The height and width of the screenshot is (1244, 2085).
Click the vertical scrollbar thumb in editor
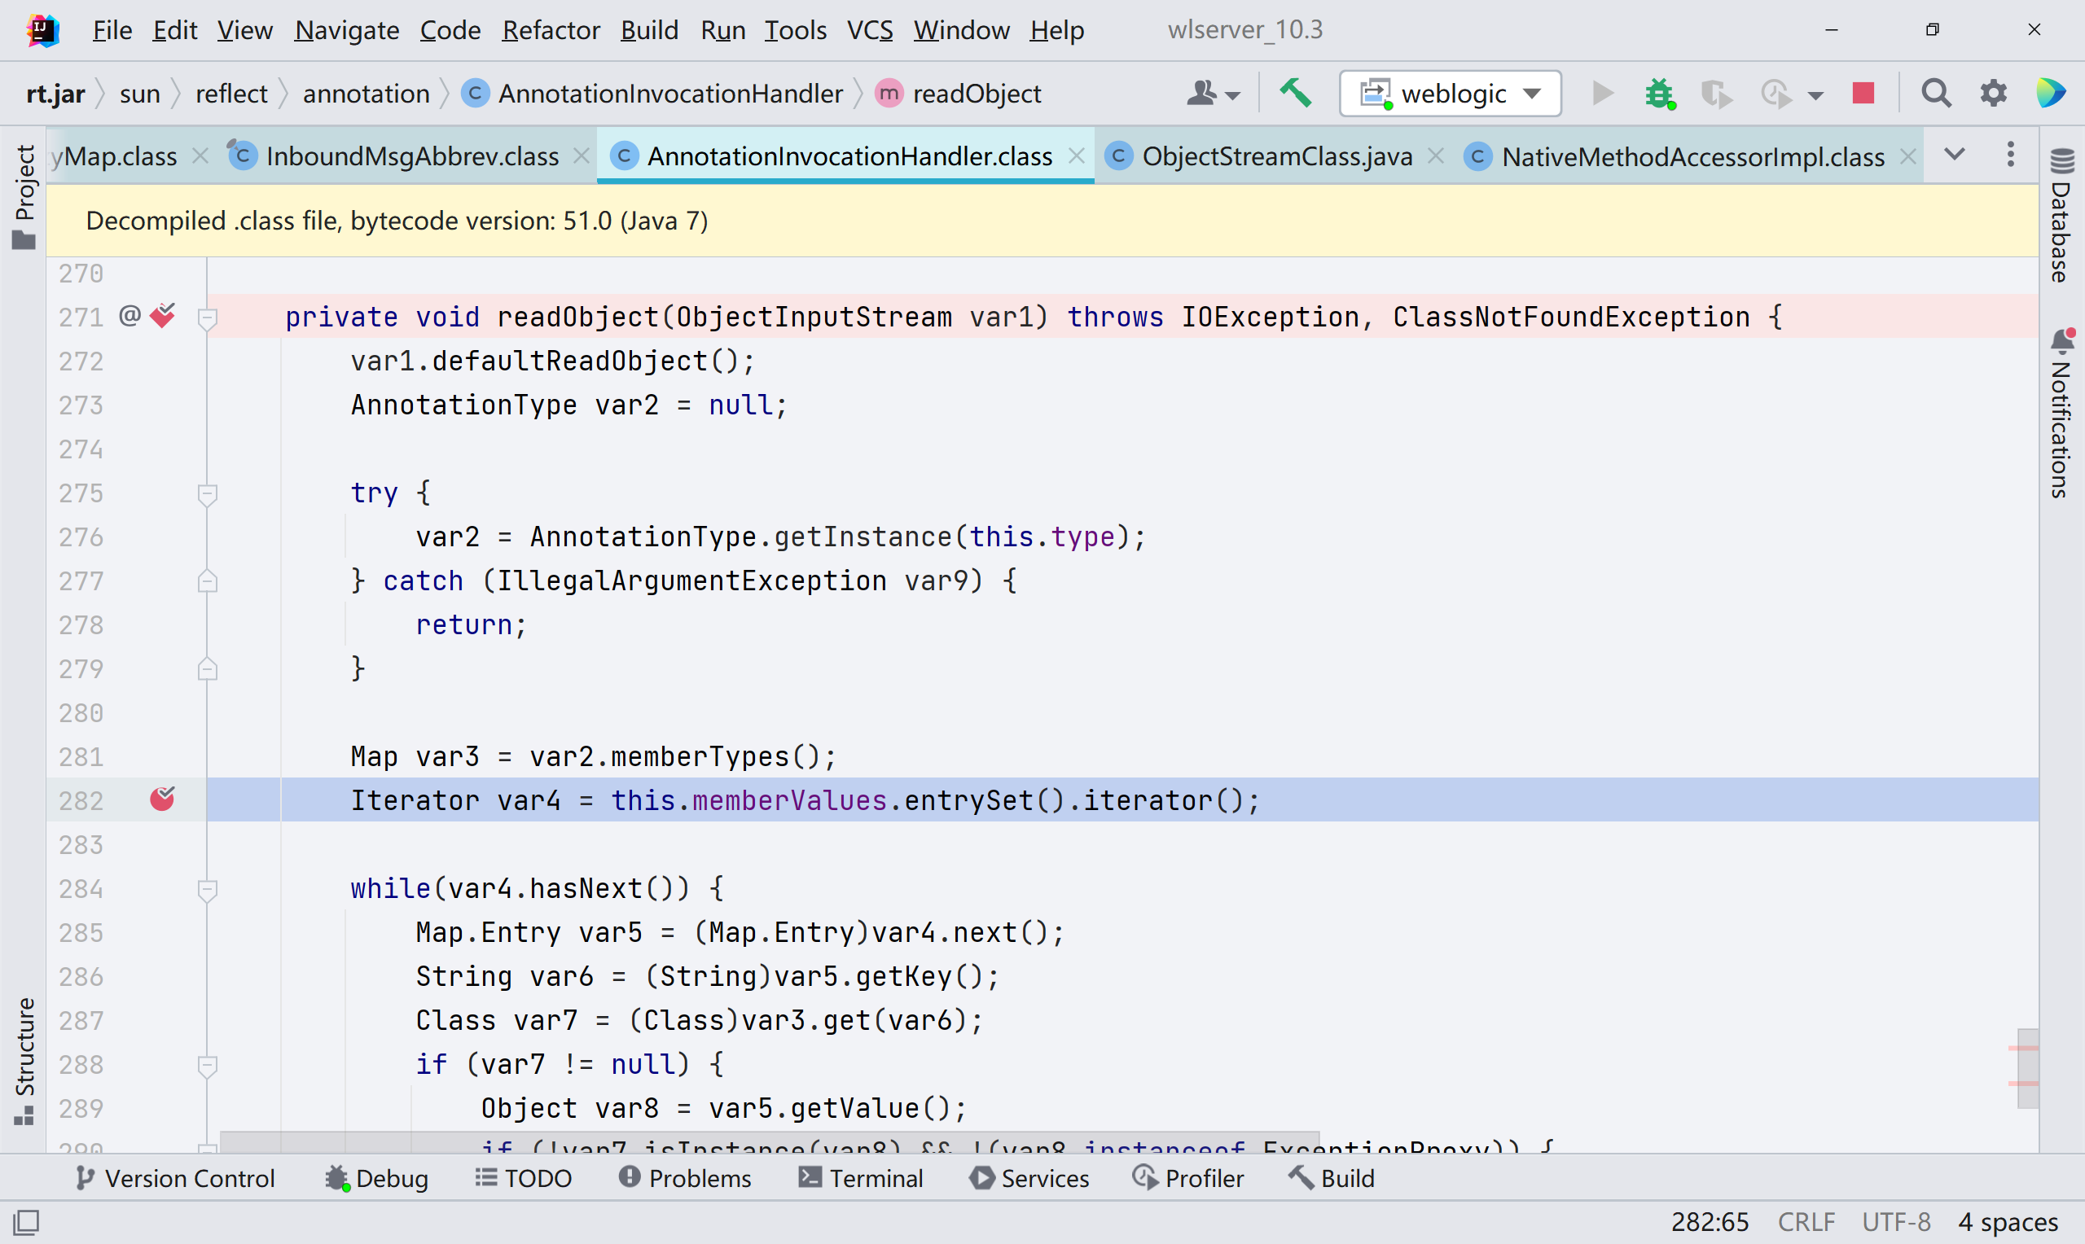pos(2028,1068)
